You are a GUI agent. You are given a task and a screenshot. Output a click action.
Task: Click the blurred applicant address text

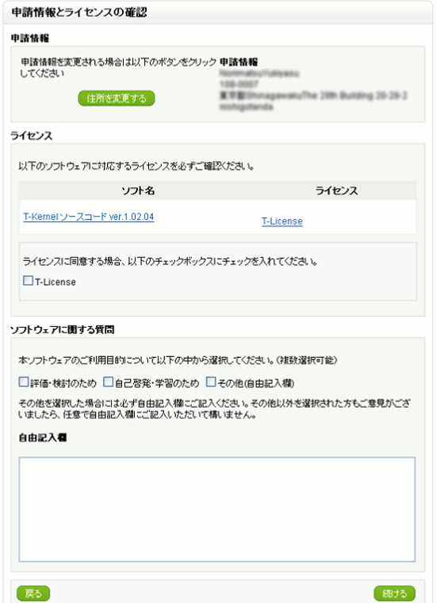(313, 95)
